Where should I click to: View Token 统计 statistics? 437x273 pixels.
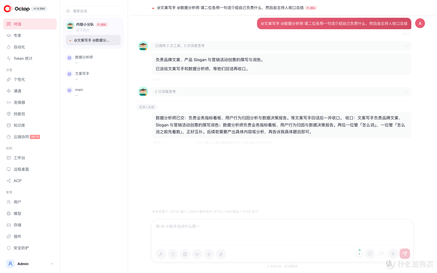(30, 59)
